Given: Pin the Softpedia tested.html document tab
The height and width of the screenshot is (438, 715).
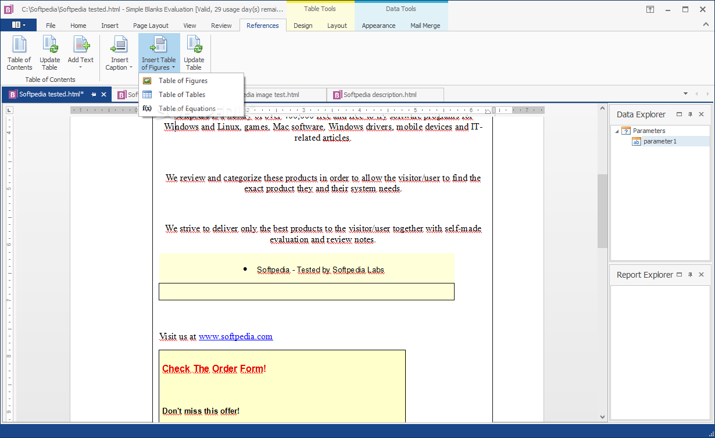Looking at the screenshot, I should (x=94, y=95).
